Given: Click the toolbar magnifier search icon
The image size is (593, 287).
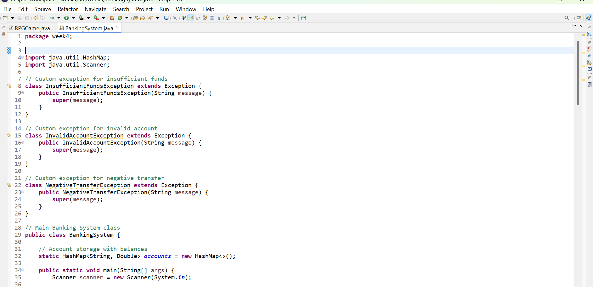Looking at the screenshot, I should 567,18.
